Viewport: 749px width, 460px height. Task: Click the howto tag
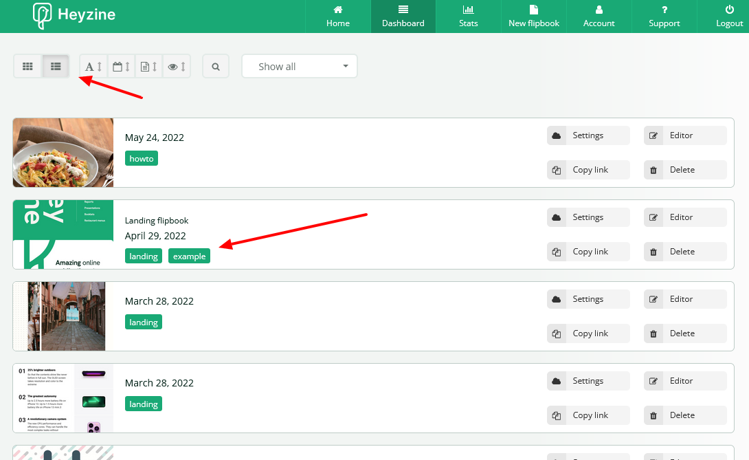tap(142, 159)
